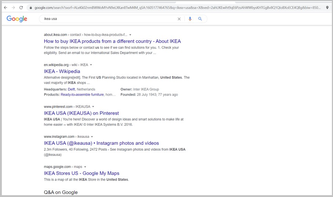Image resolution: width=333 pixels, height=197 pixels.
Task: Go back with the browser back arrow
Action: coord(6,8)
